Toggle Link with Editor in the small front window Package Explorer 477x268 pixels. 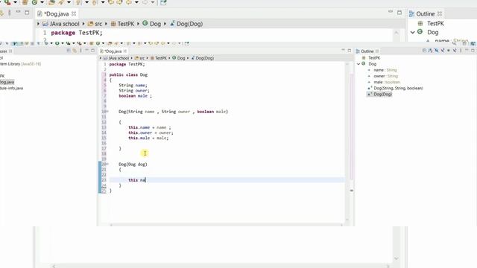[75, 51]
